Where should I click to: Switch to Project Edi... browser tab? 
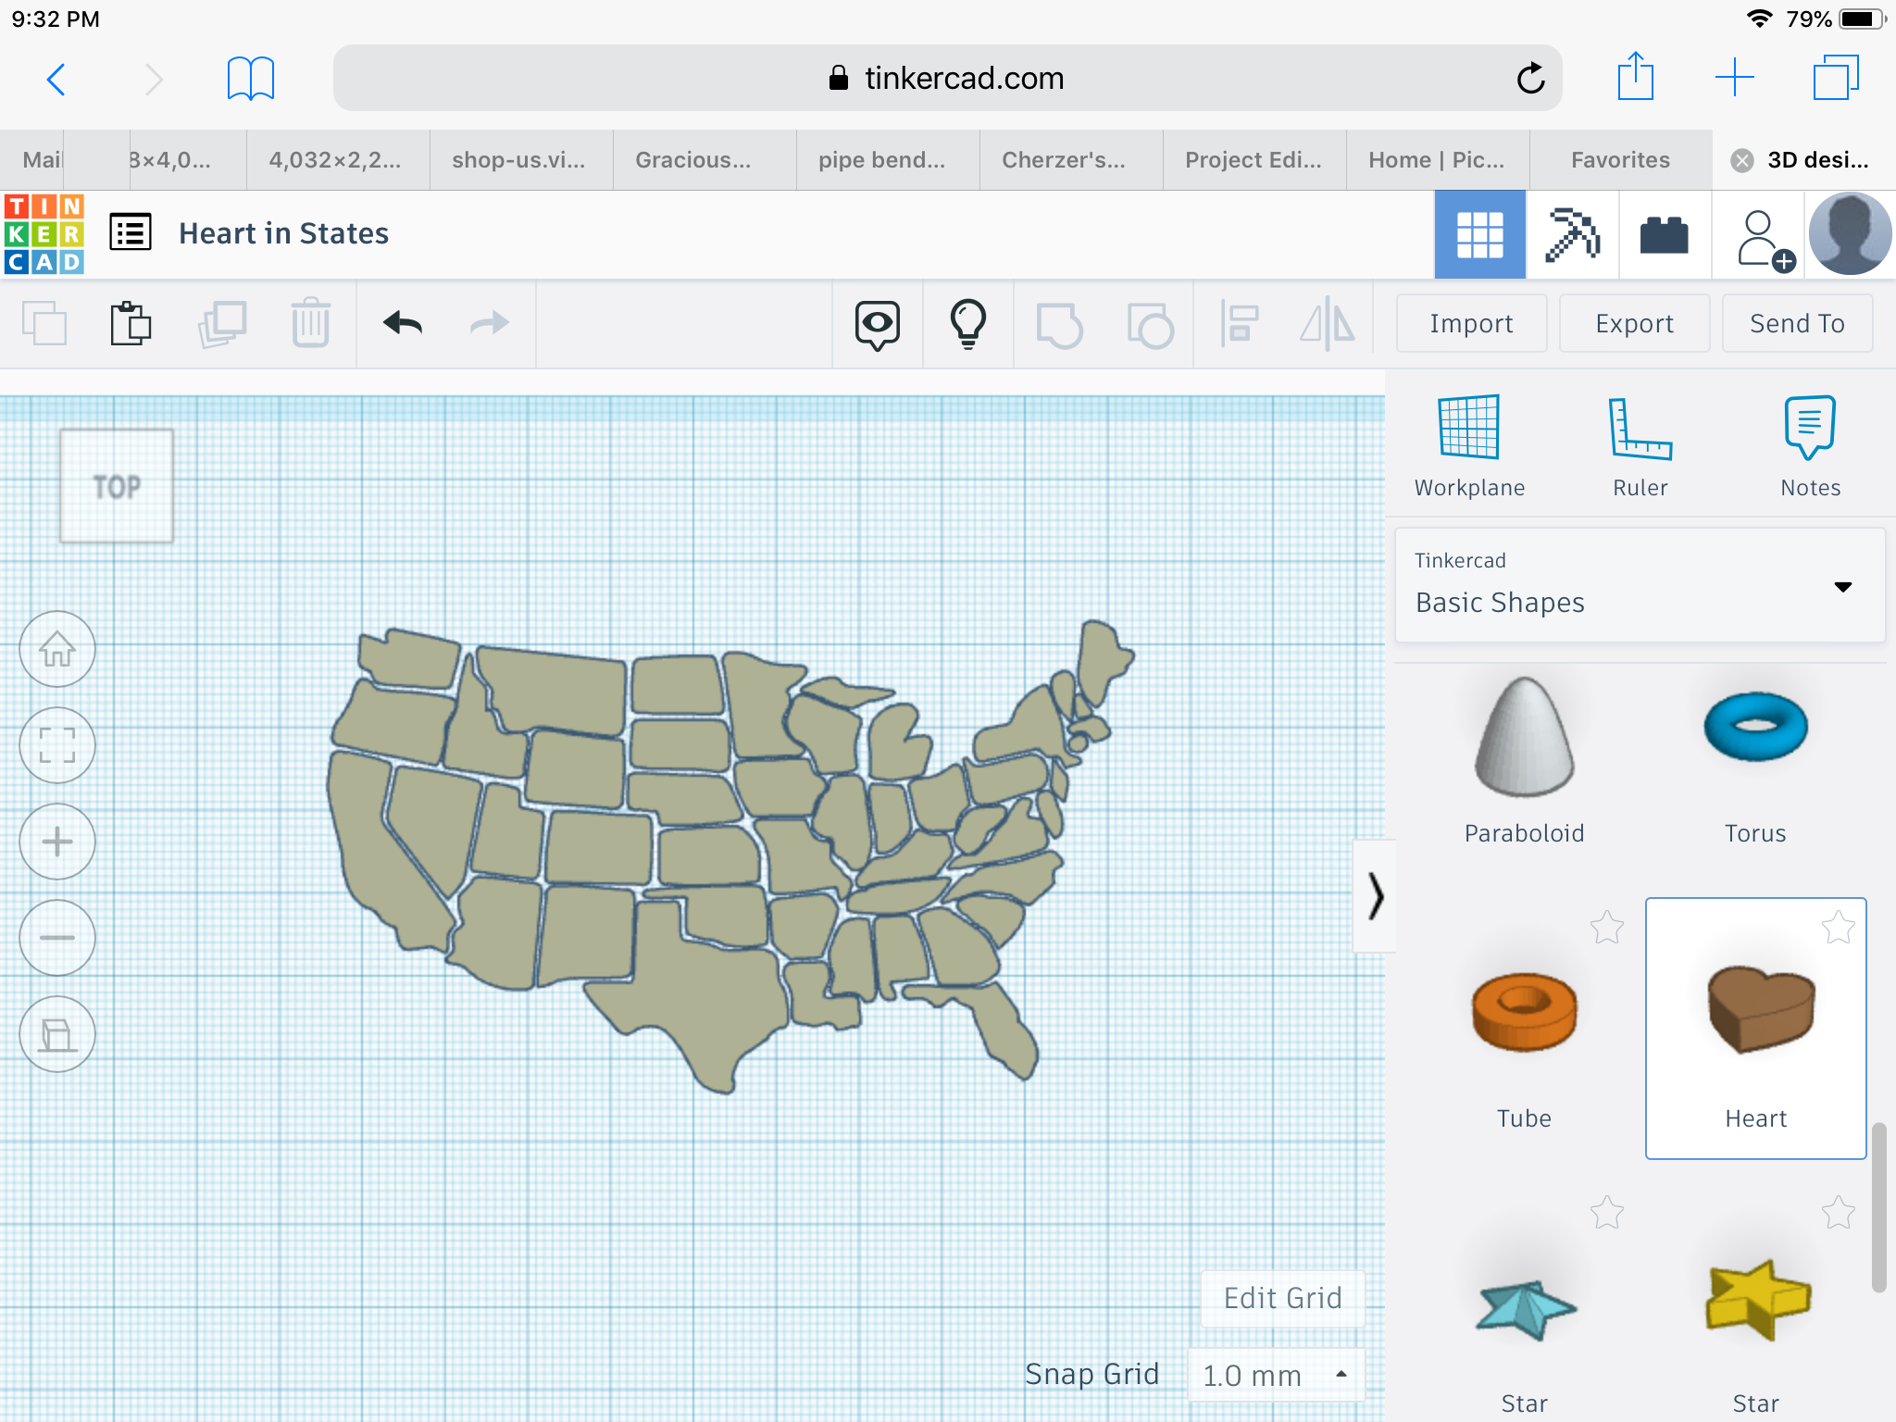point(1254,160)
